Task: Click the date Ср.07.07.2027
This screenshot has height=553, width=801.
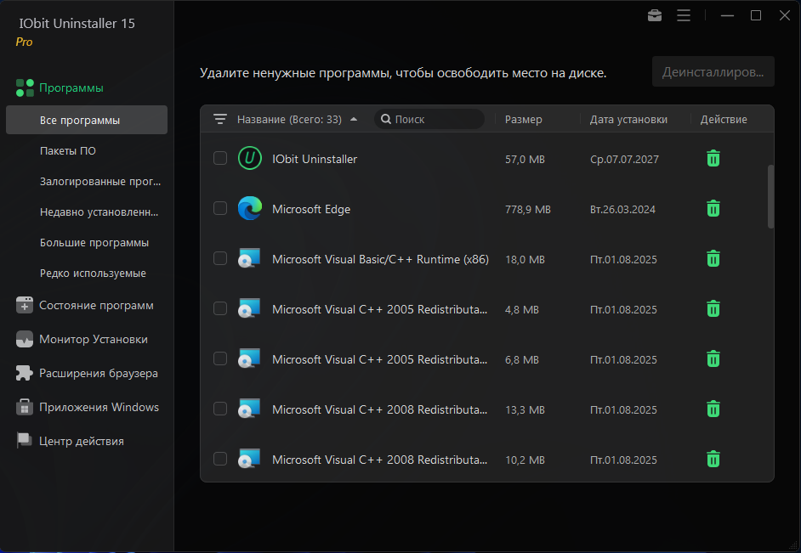Action: pyautogui.click(x=624, y=159)
